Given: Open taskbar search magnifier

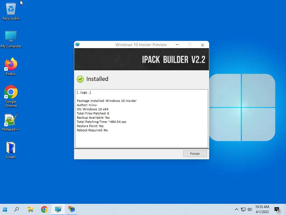Looking at the screenshot, I should [x=16, y=209].
